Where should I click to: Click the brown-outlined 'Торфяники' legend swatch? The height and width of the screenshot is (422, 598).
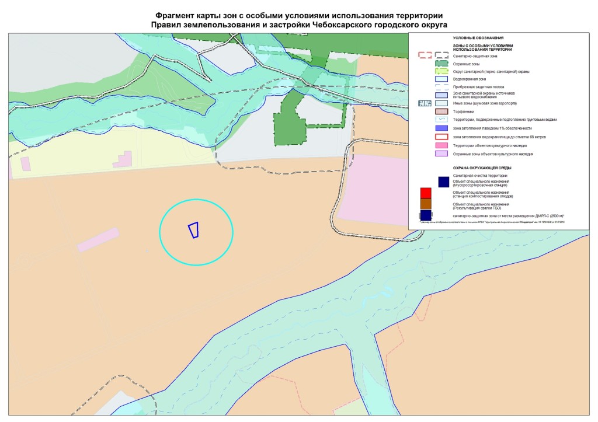(441, 111)
